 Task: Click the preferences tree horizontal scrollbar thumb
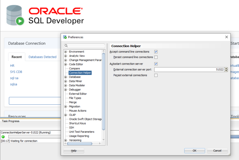[x=79, y=144]
